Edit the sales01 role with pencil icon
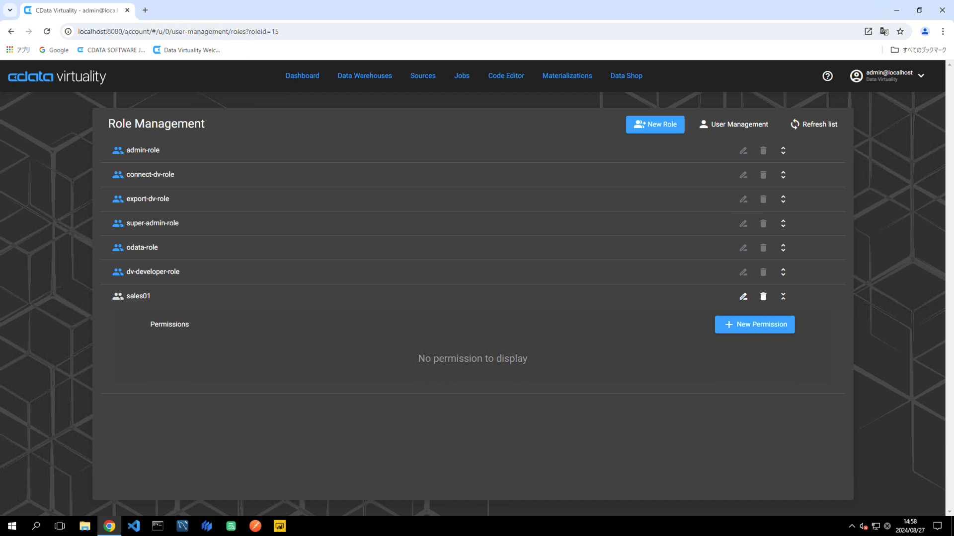 (743, 296)
